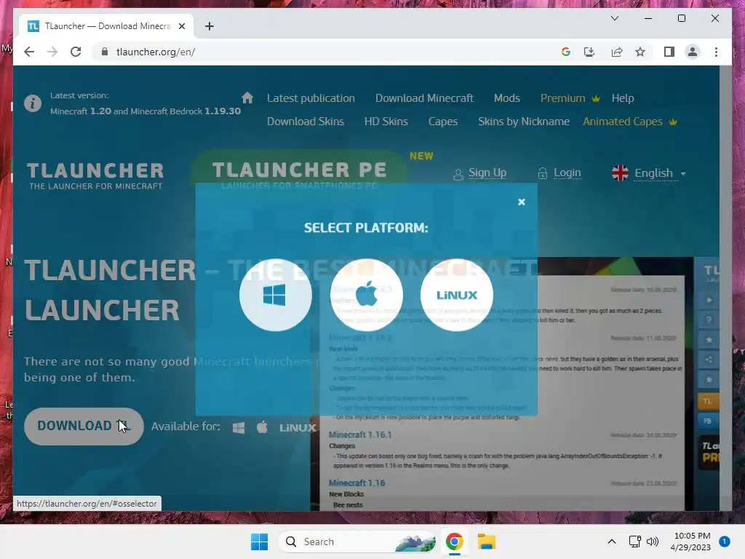Click the launcher screenshot play icon
The width and height of the screenshot is (745, 559).
click(x=709, y=300)
